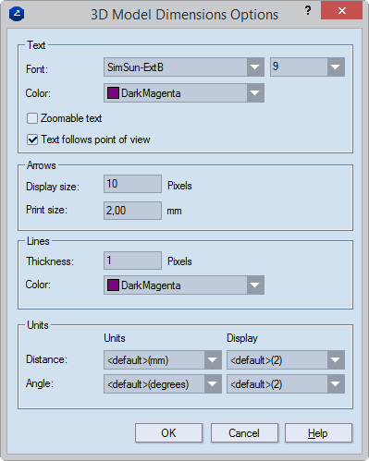Click the Lines color magenta swatch
This screenshot has width=369, height=461.
[113, 285]
